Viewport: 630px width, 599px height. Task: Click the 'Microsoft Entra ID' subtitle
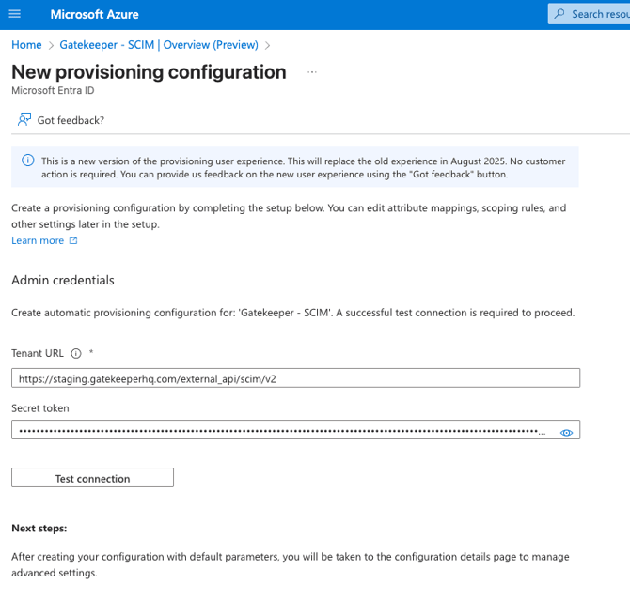pyautogui.click(x=53, y=91)
